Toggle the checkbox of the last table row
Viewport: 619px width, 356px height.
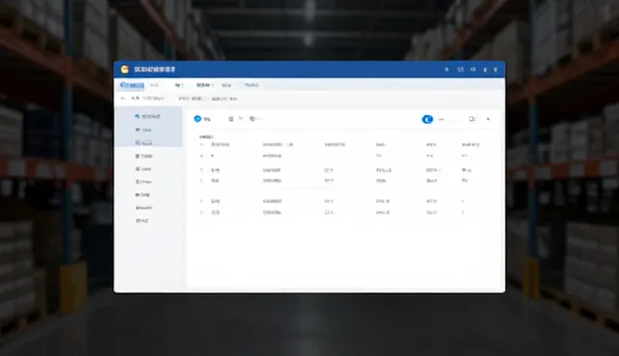pyautogui.click(x=202, y=212)
